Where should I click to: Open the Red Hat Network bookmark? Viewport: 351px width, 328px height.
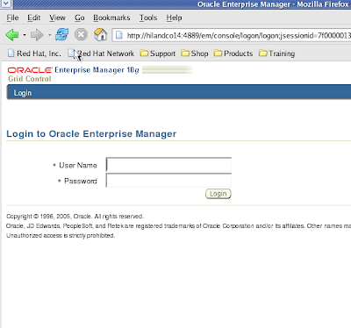101,53
